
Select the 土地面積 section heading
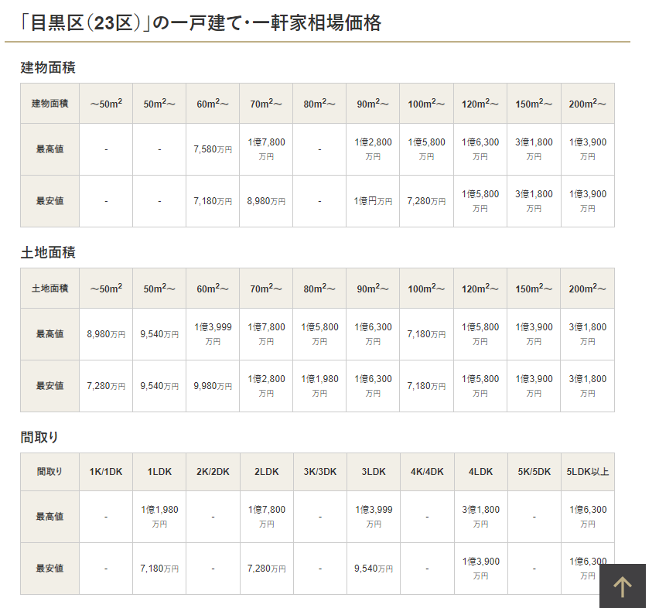48,252
